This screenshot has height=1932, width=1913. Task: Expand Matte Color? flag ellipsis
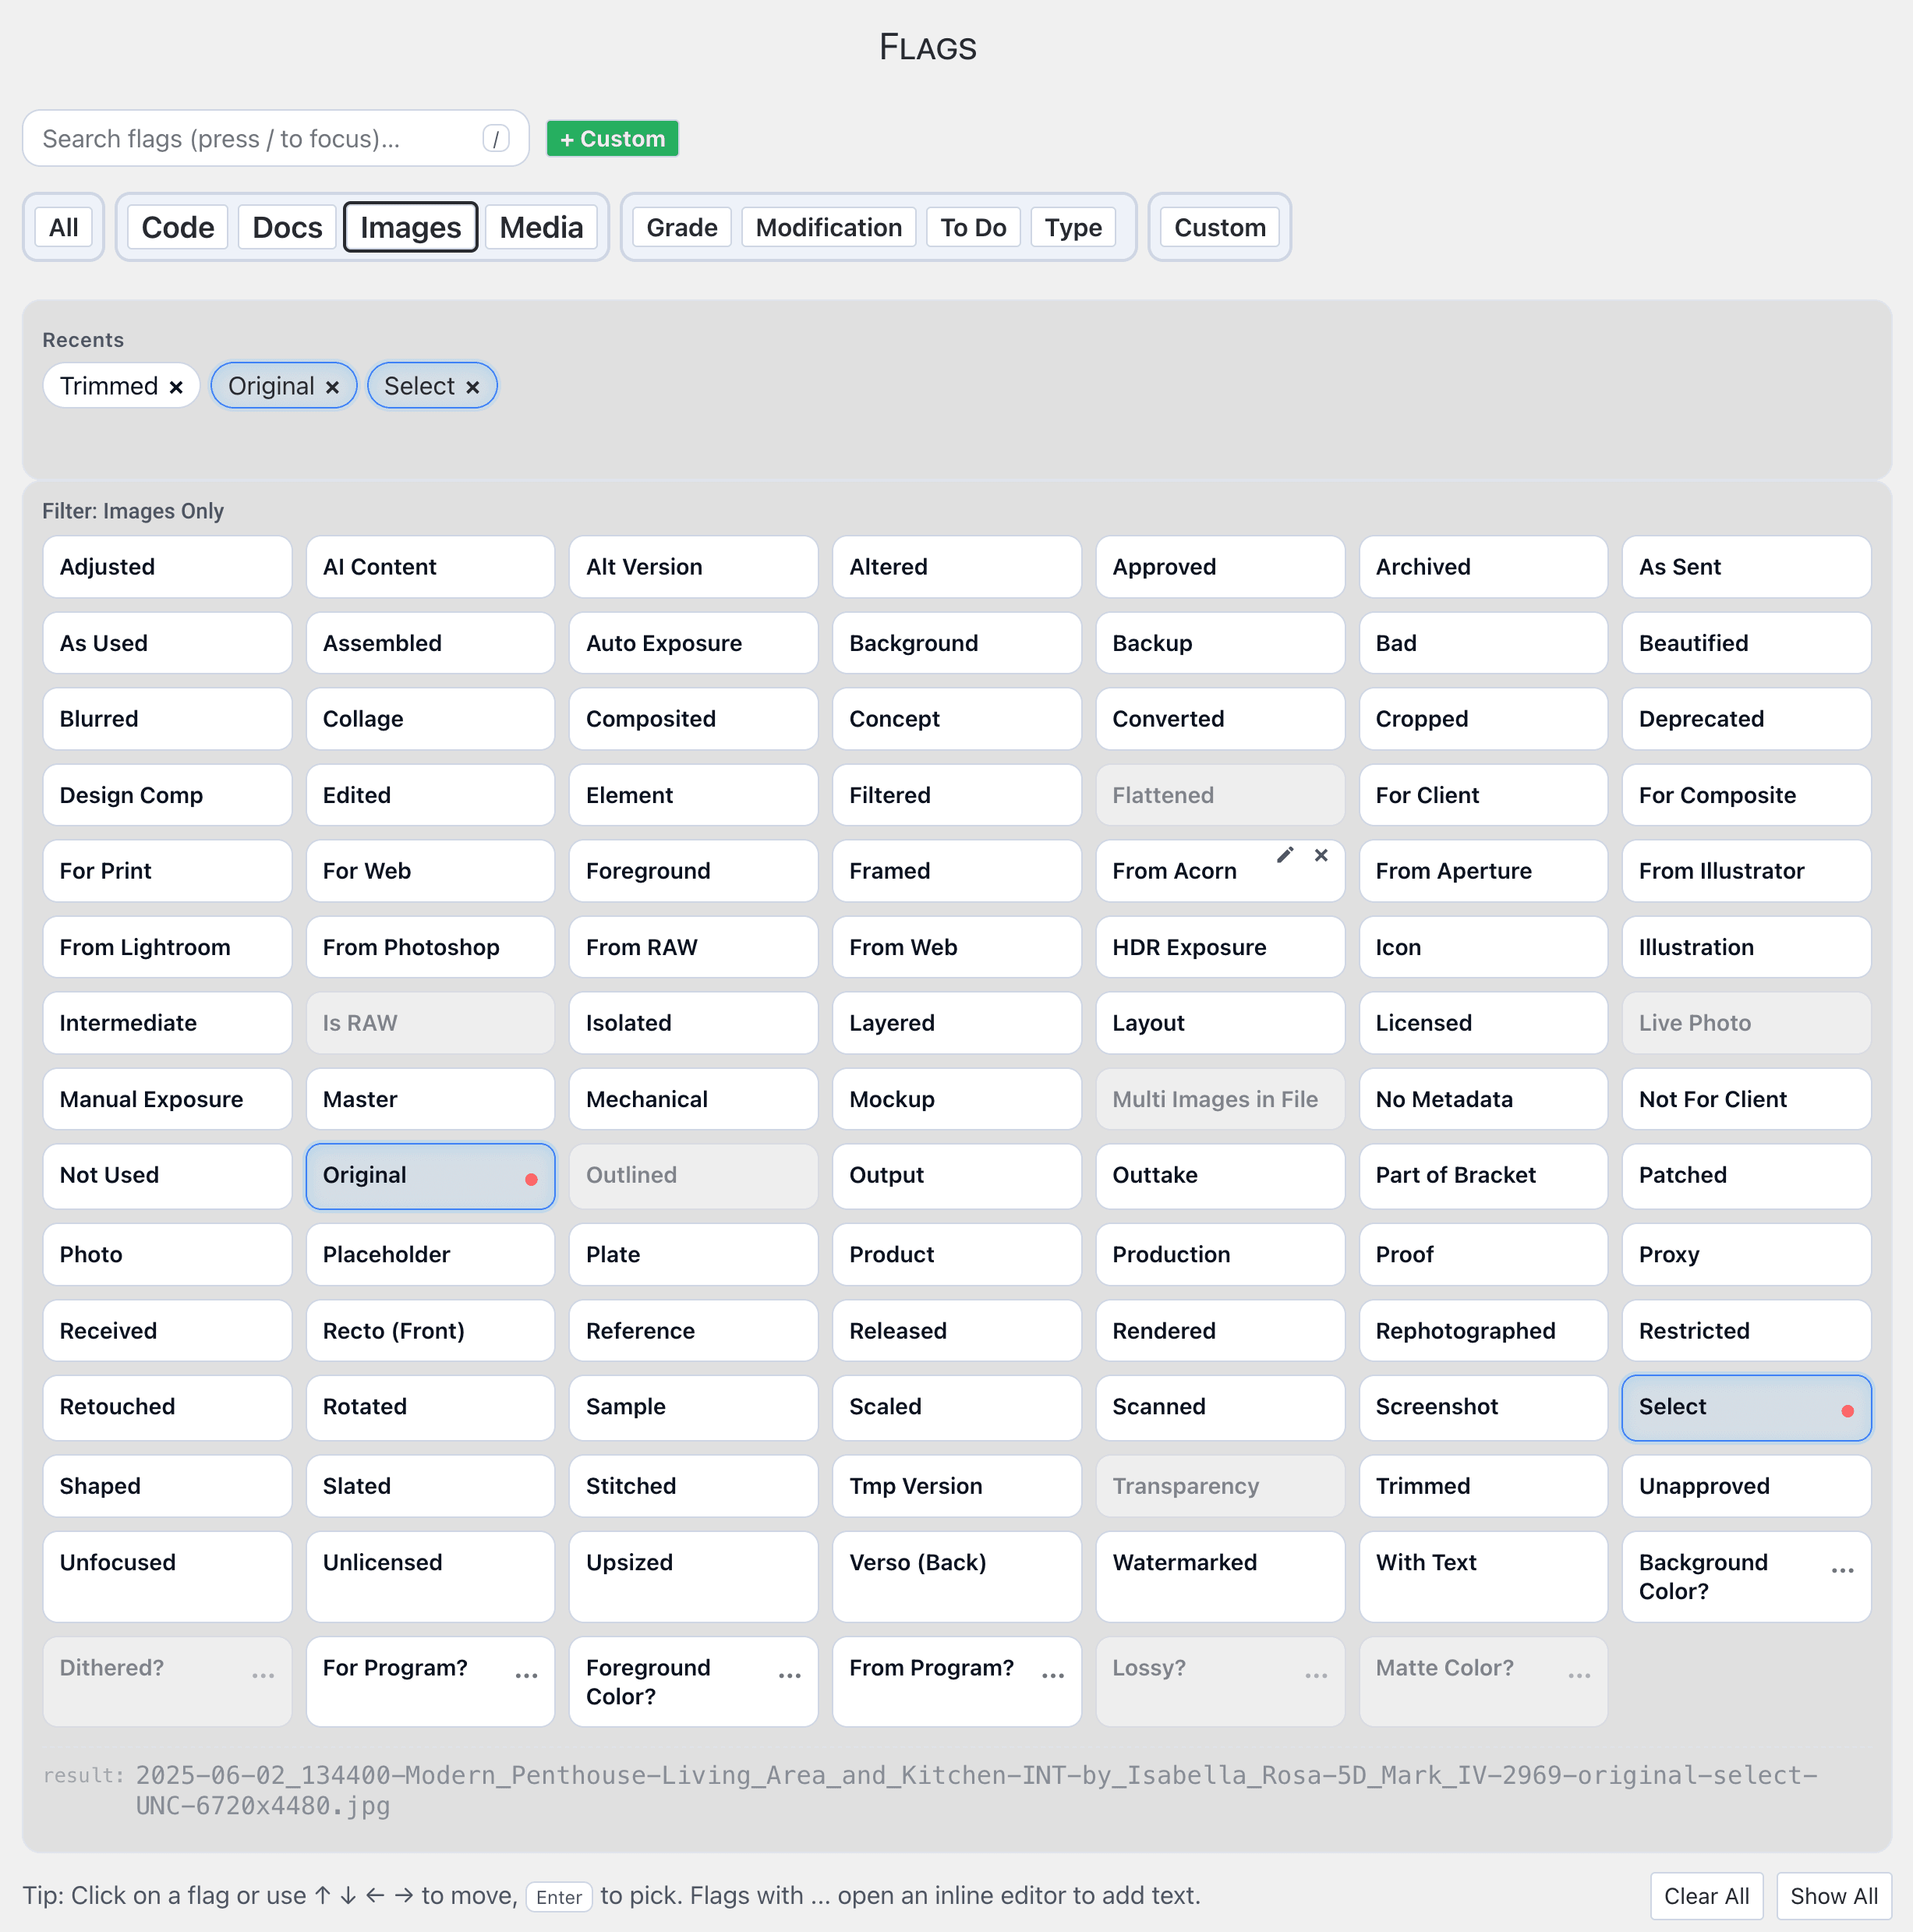coord(1579,1676)
